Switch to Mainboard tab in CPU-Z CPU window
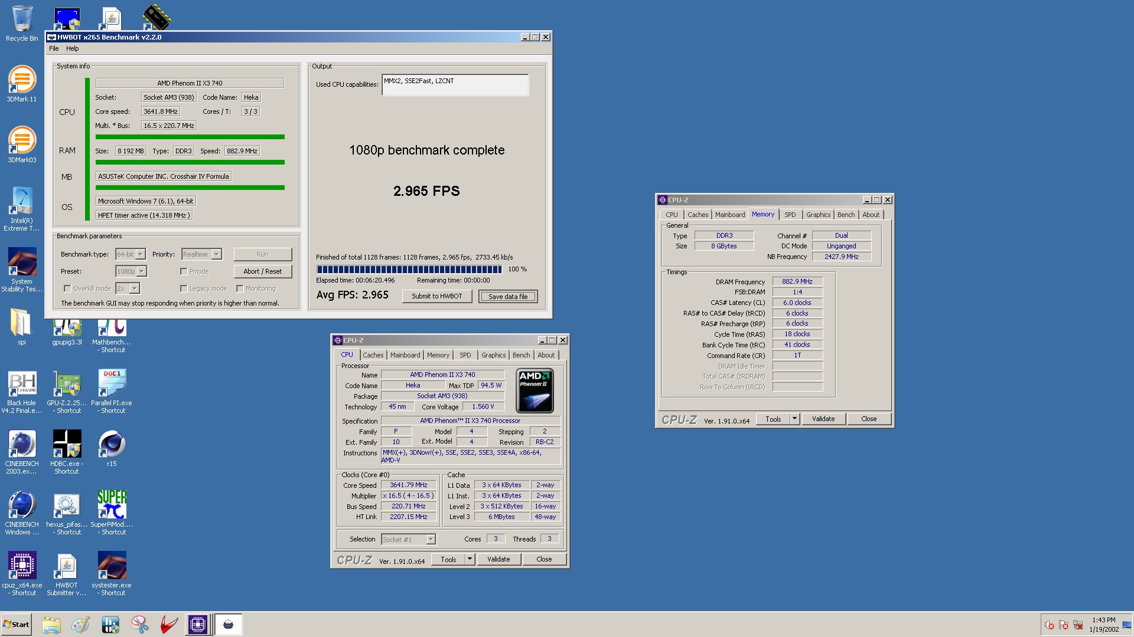 [405, 355]
